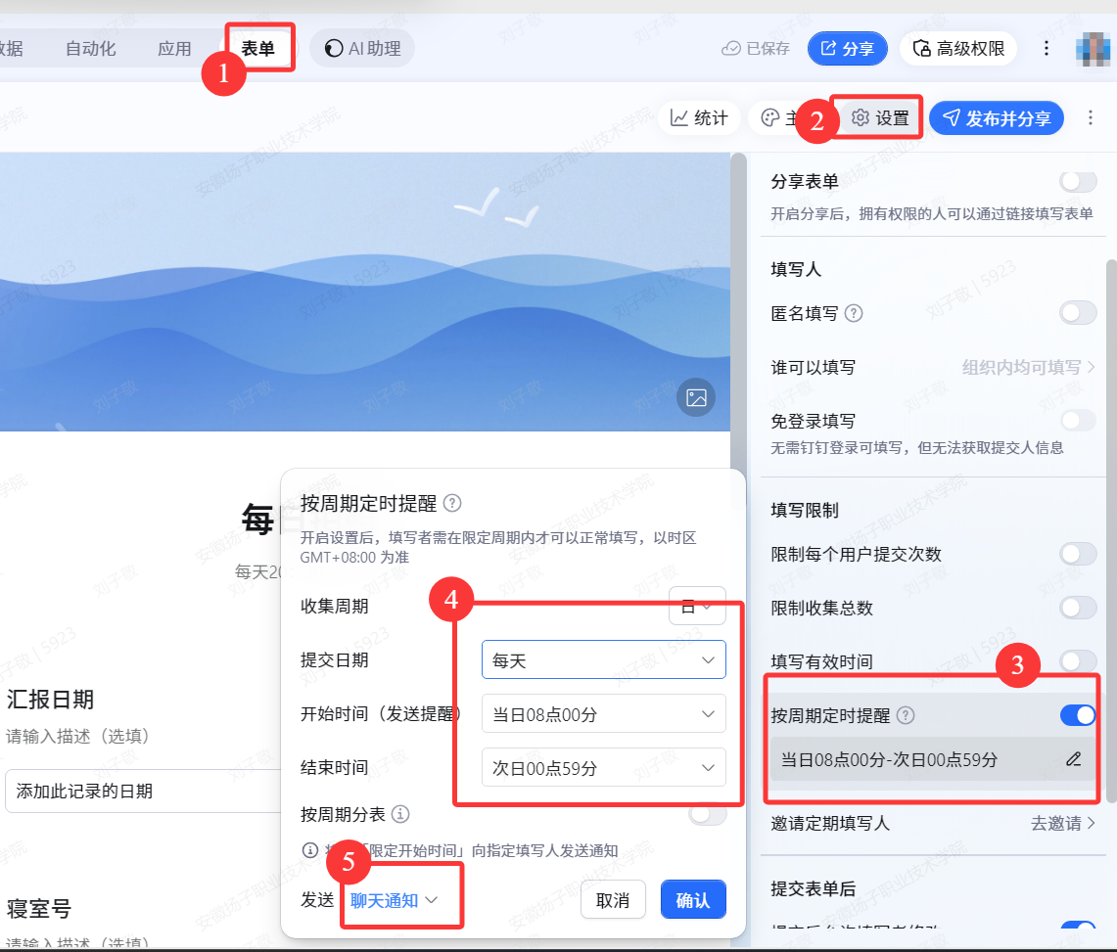Toggle 填写有效时间 switch
Viewport: 1117px width, 952px height.
coord(1077,660)
